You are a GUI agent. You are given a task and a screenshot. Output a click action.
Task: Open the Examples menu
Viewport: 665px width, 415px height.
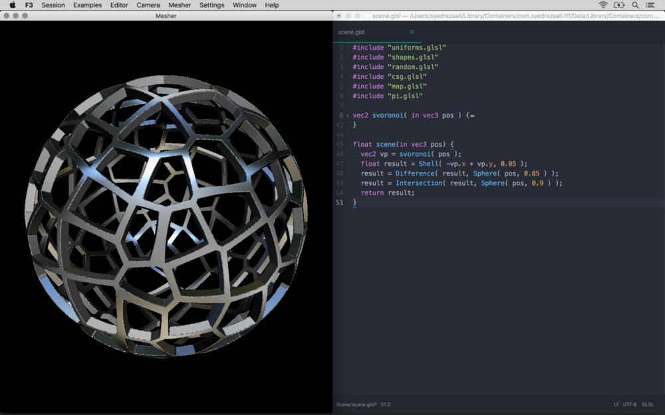[x=88, y=5]
